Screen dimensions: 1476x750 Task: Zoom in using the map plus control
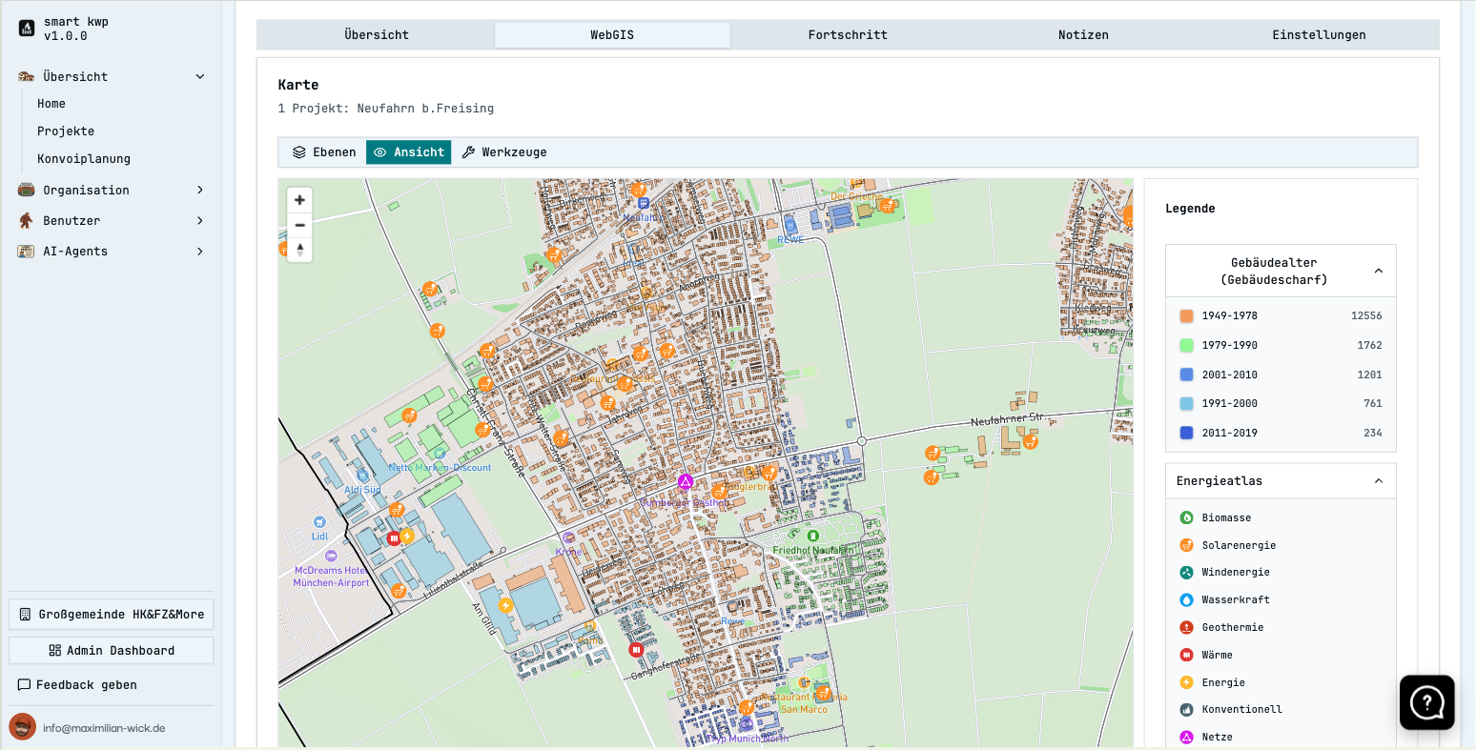pos(299,200)
